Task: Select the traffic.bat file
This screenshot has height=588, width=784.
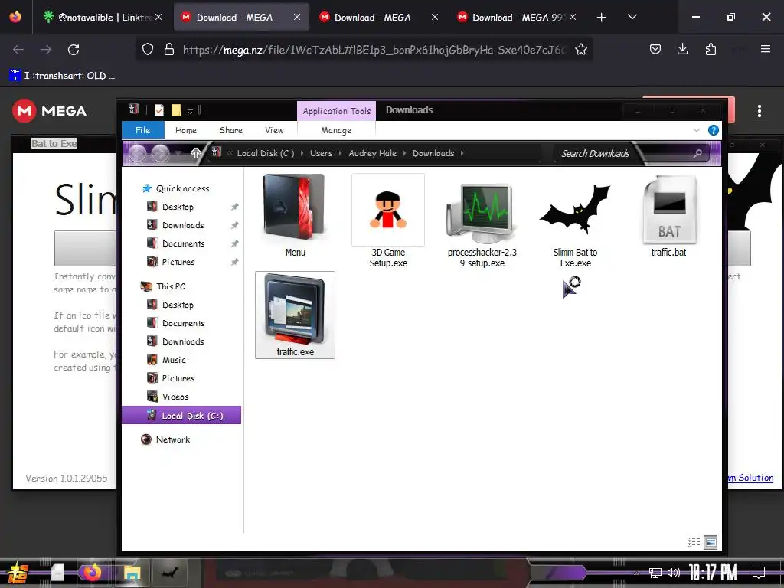Action: (x=668, y=216)
